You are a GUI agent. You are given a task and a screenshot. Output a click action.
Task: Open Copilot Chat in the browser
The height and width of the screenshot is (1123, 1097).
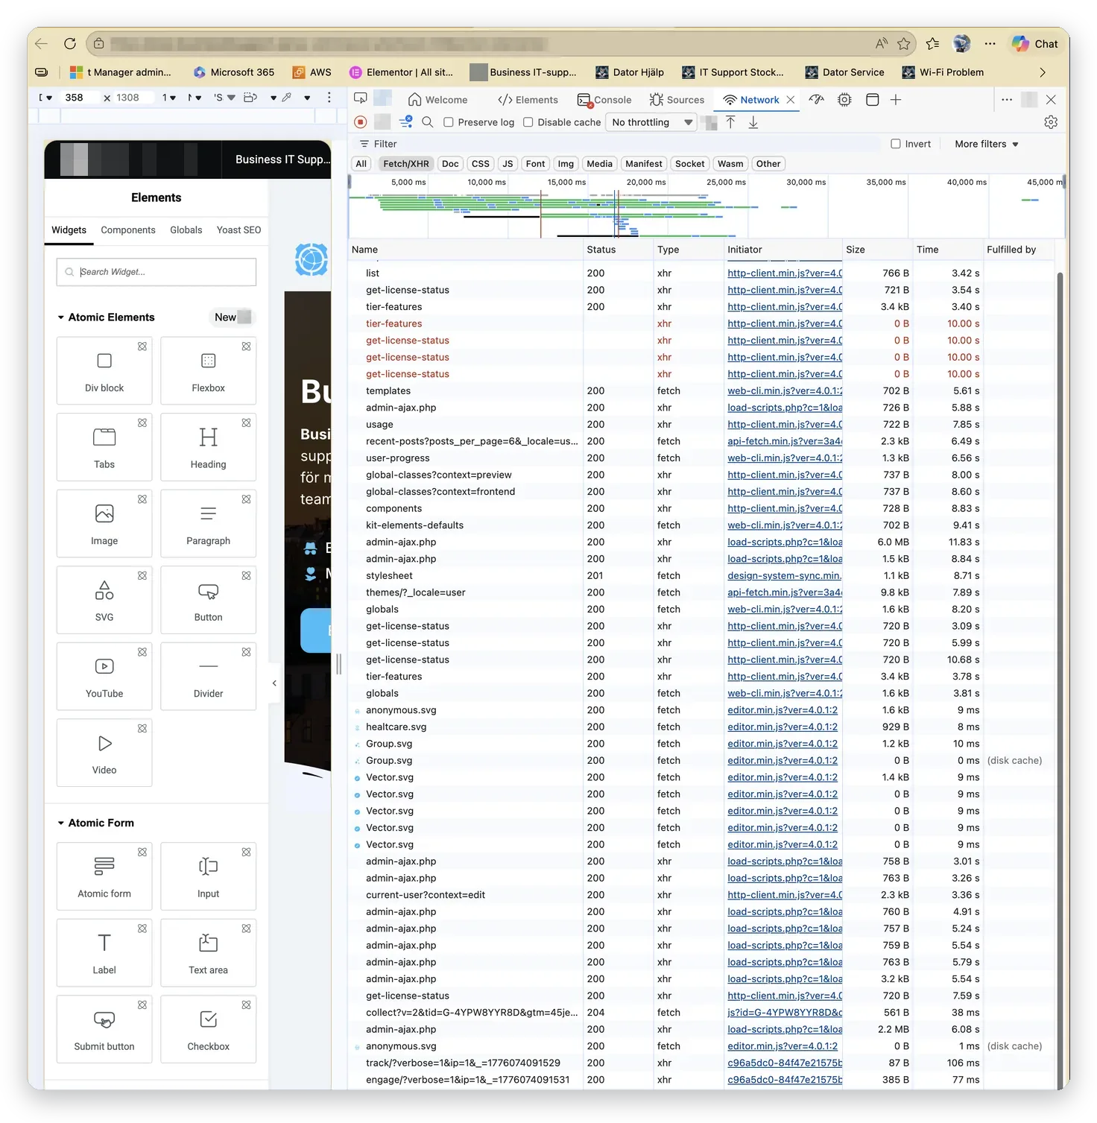pyautogui.click(x=1035, y=44)
